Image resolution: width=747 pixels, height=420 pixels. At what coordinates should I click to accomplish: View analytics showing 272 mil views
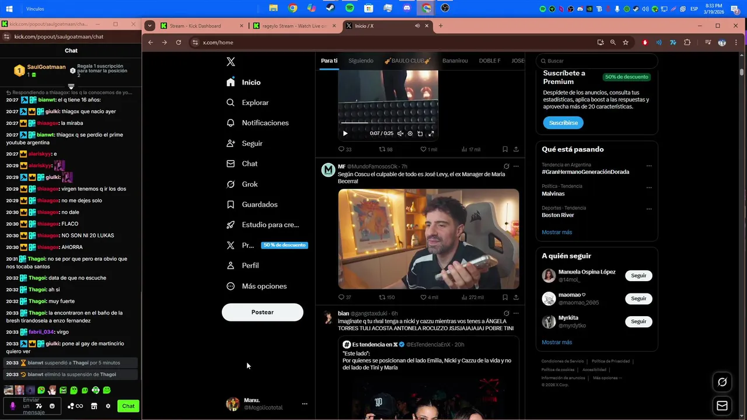(x=472, y=297)
